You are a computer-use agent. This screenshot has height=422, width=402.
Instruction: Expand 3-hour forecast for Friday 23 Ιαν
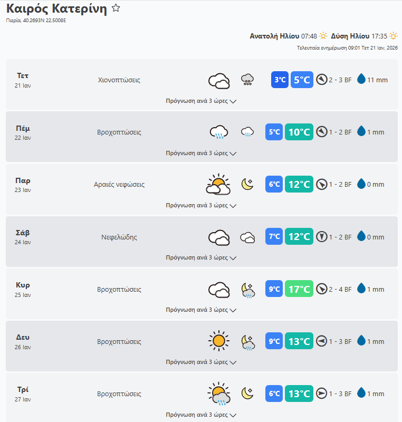pos(201,205)
